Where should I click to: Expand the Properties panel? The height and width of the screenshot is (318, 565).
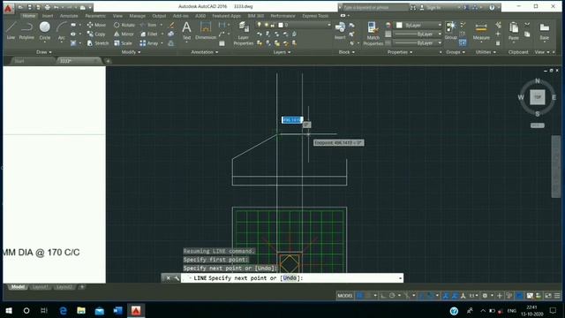tap(400, 52)
